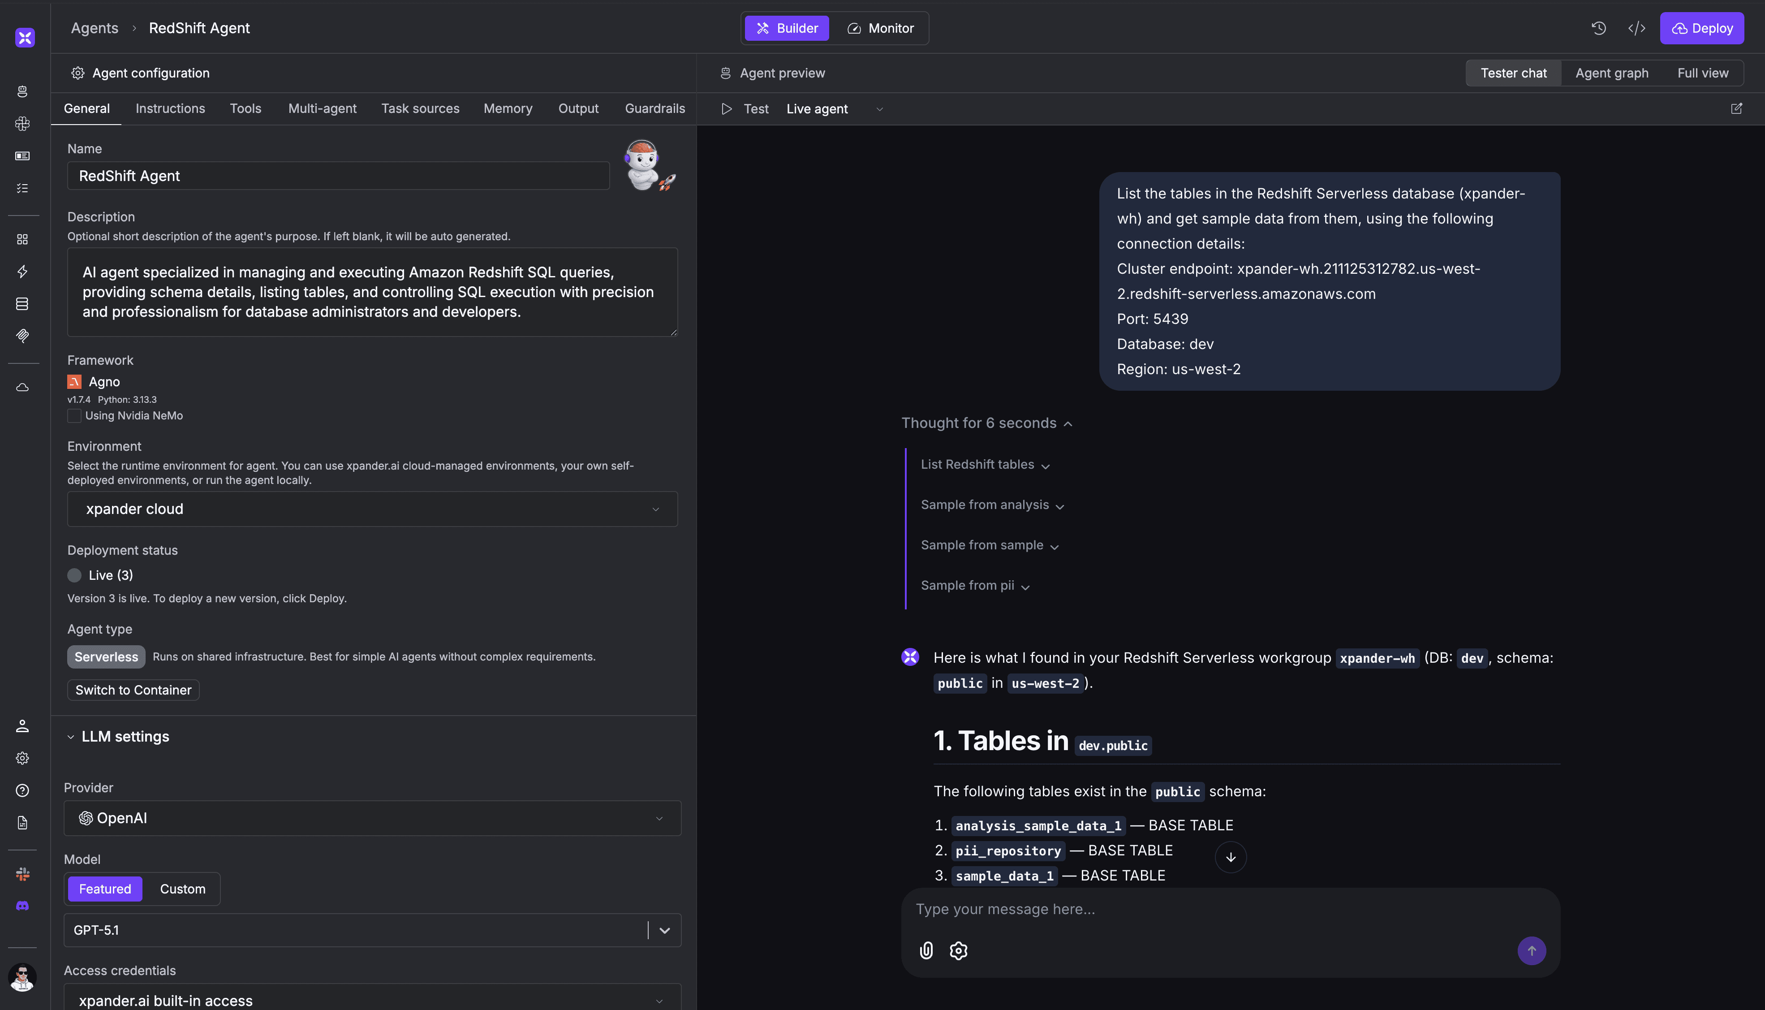Click the new chat edit icon
1765x1010 pixels.
pos(1737,109)
